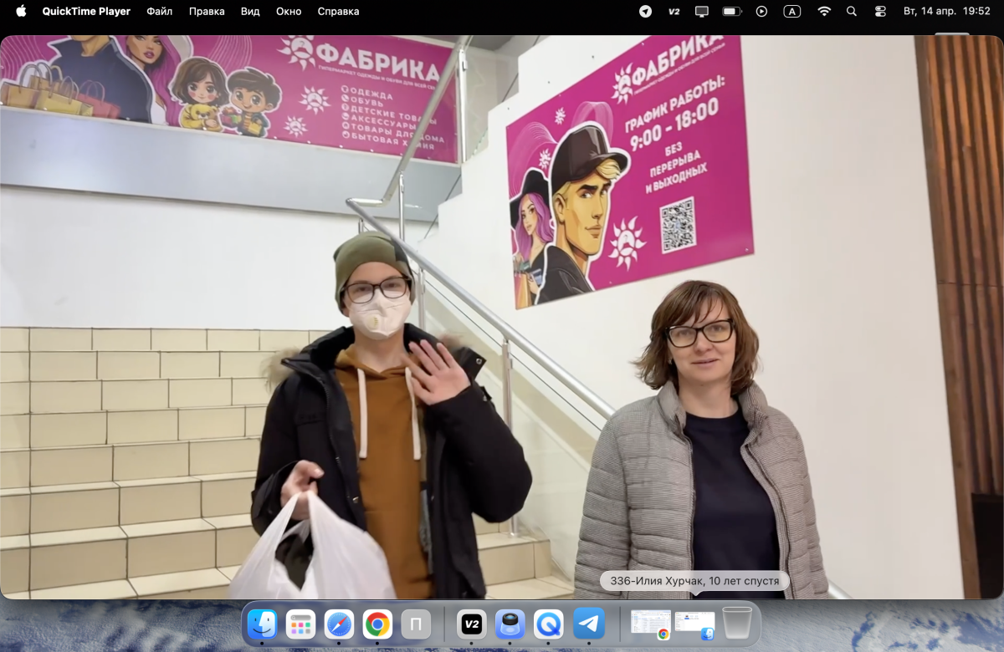
Task: Open Launchpad apps grid icon
Action: click(300, 624)
